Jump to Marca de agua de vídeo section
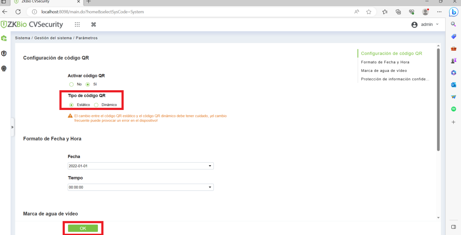The width and height of the screenshot is (461, 235). pos(384,71)
